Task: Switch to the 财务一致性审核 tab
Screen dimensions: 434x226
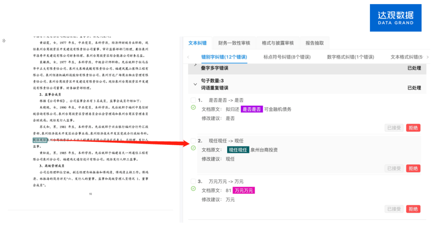Action: point(234,43)
